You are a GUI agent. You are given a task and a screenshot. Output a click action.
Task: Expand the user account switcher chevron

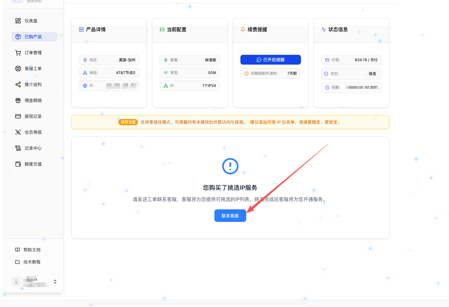pyautogui.click(x=55, y=282)
